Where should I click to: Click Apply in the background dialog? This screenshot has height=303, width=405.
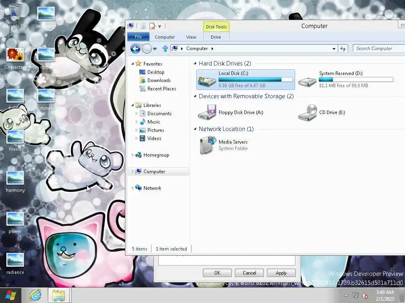(x=281, y=273)
